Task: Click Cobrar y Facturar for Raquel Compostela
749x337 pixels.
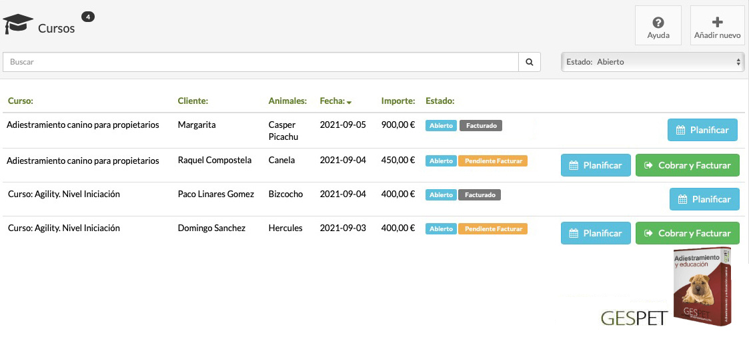Action: (x=688, y=165)
